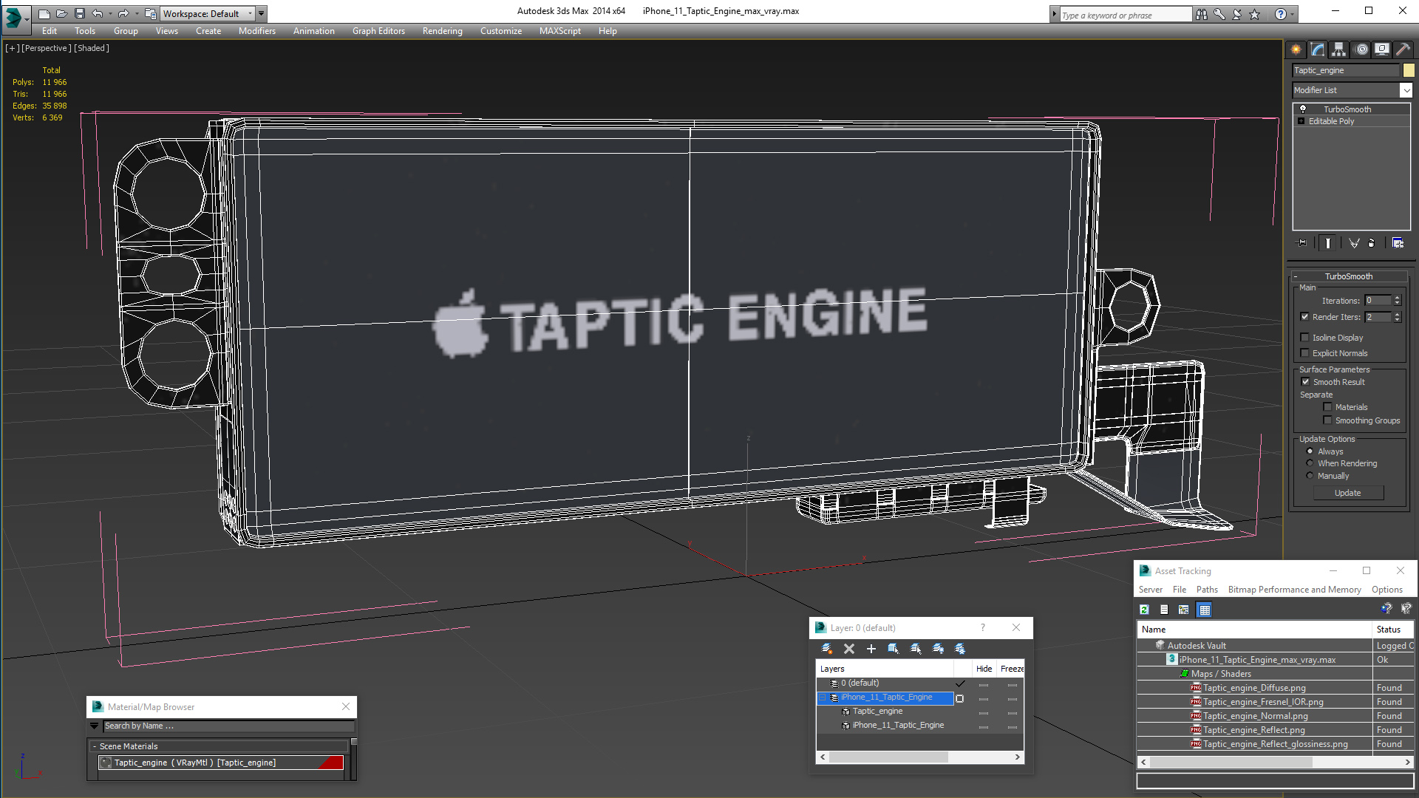Select Table View icon in Asset Tracking
Viewport: 1419px width, 798px height.
pos(1205,610)
